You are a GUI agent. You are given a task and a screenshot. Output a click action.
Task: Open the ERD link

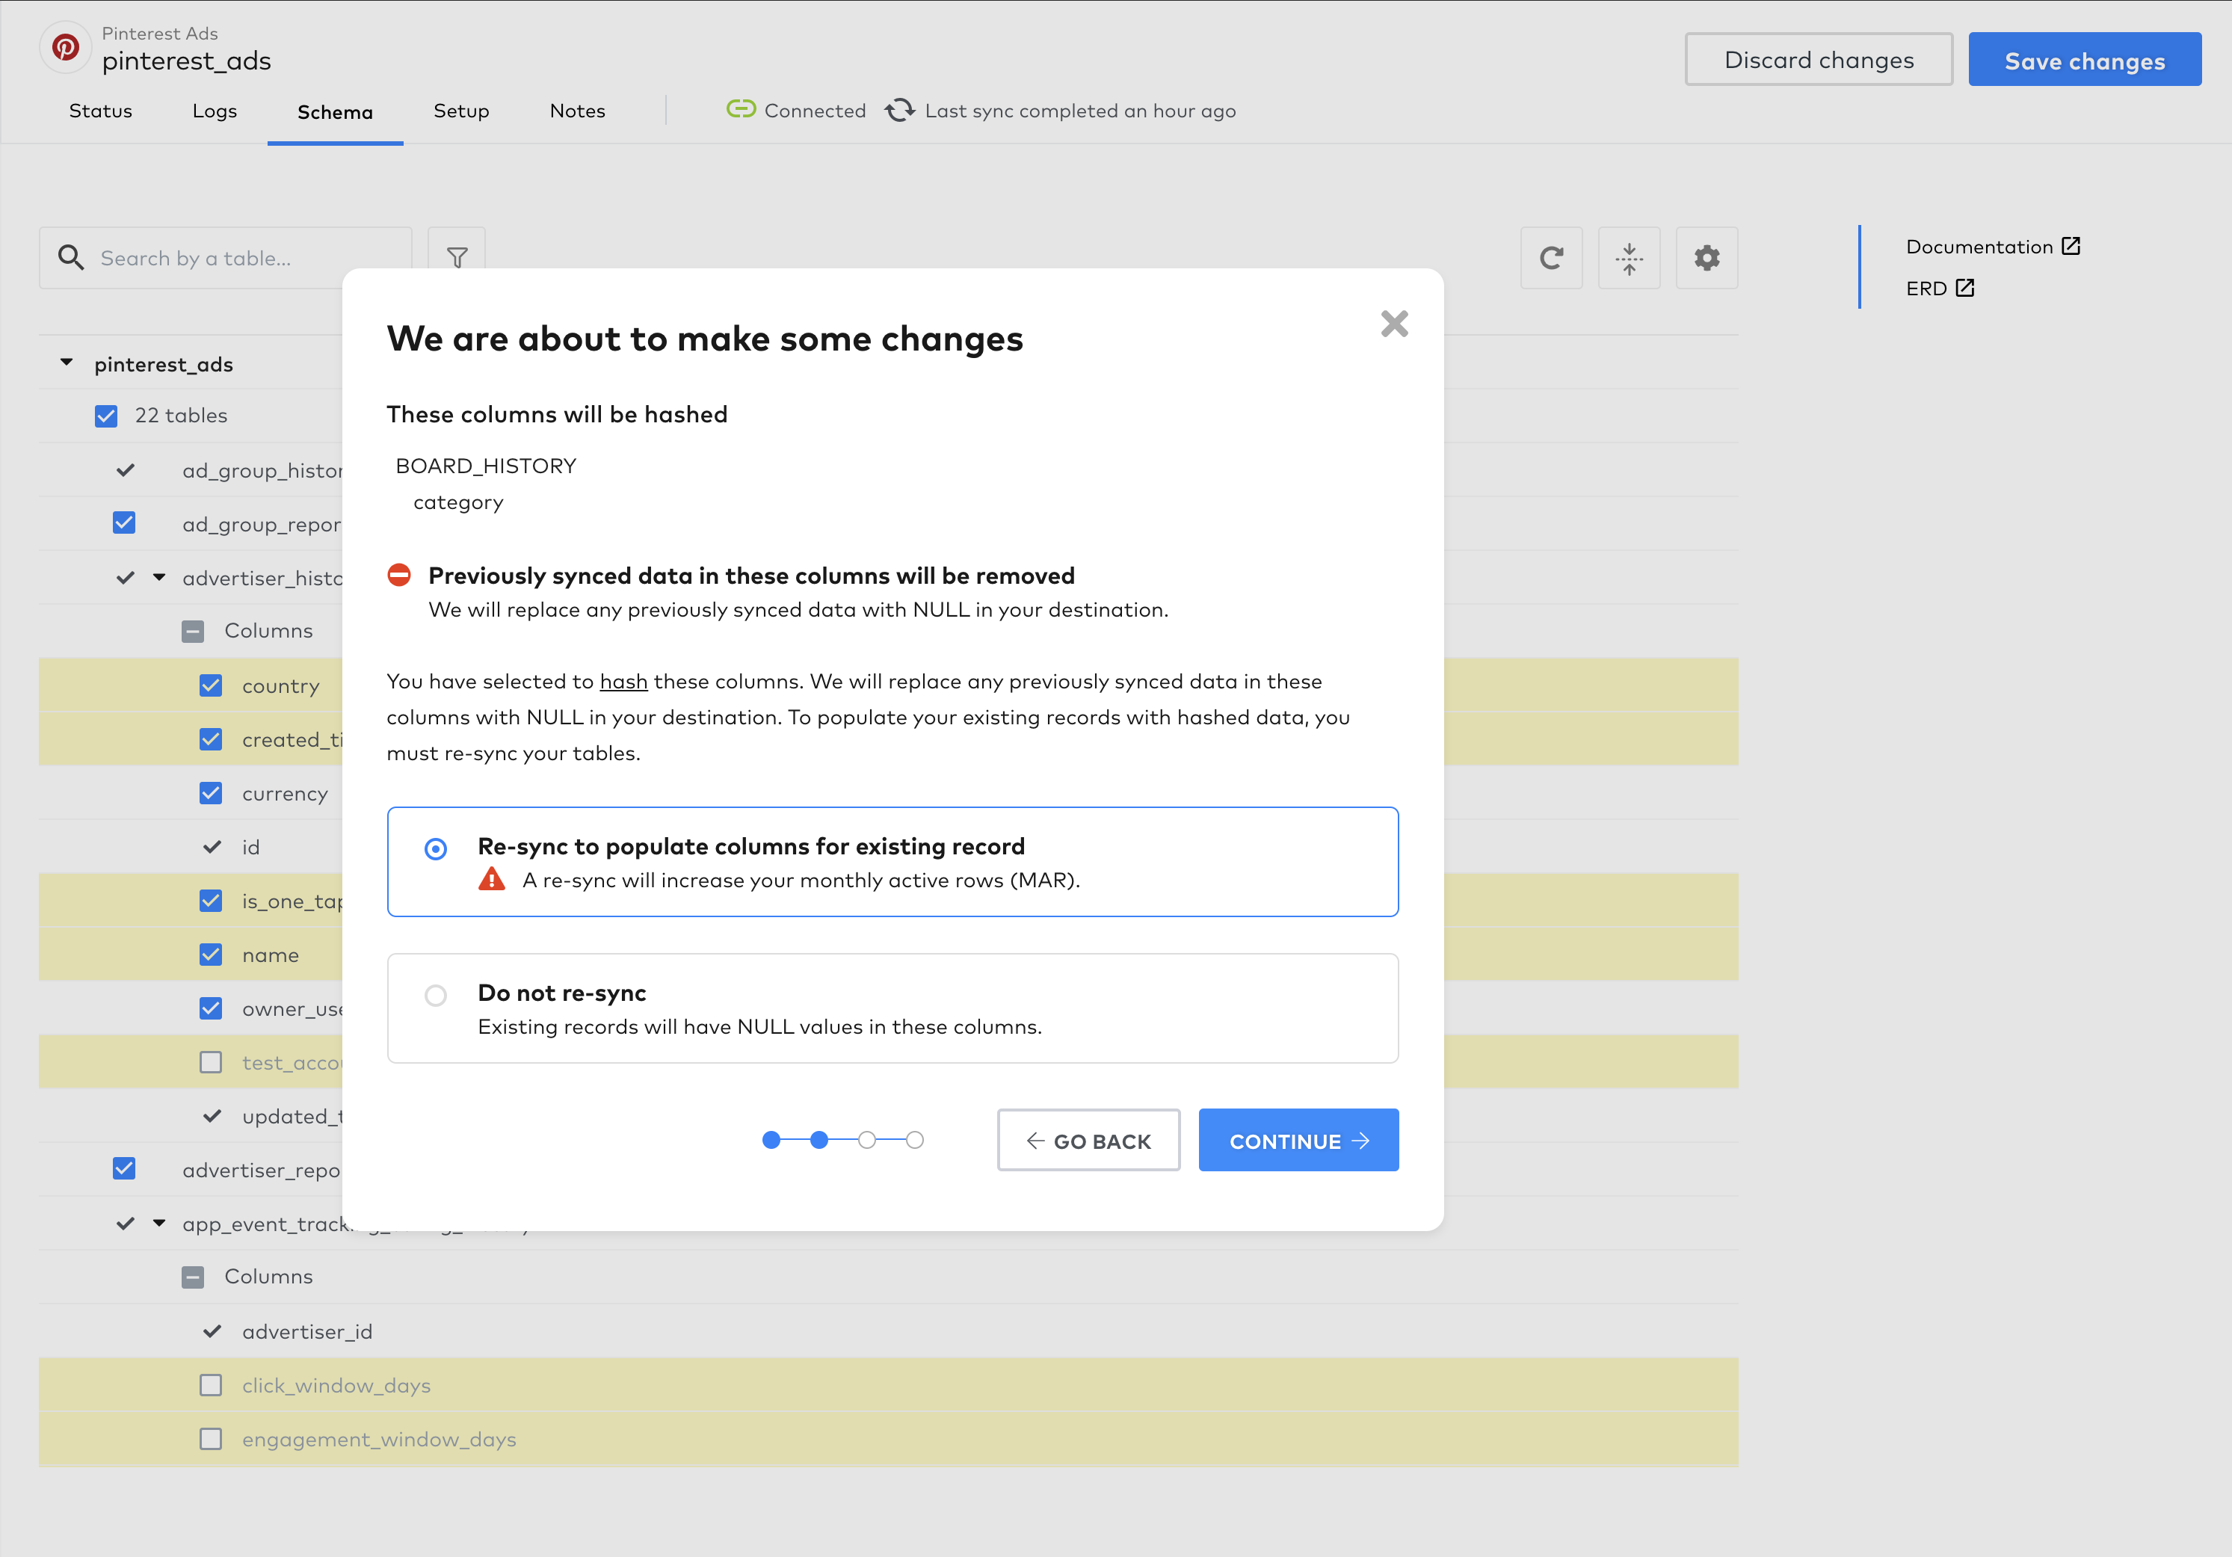click(1926, 289)
